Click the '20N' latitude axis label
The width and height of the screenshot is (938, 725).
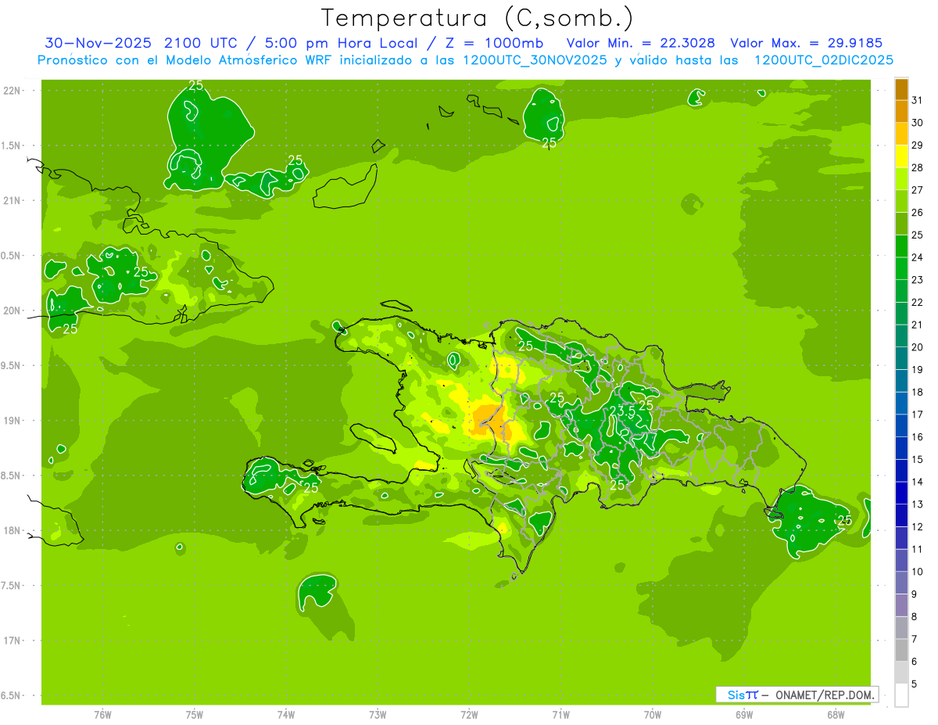(13, 310)
